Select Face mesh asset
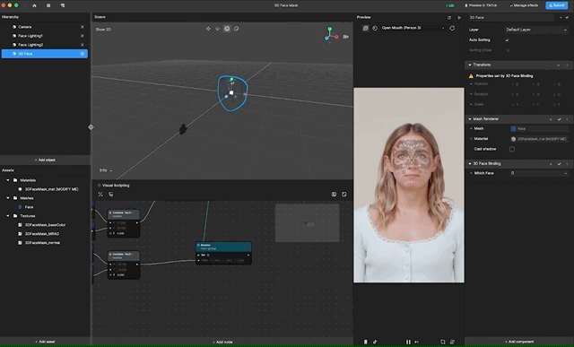The height and width of the screenshot is (347, 574). click(x=29, y=207)
